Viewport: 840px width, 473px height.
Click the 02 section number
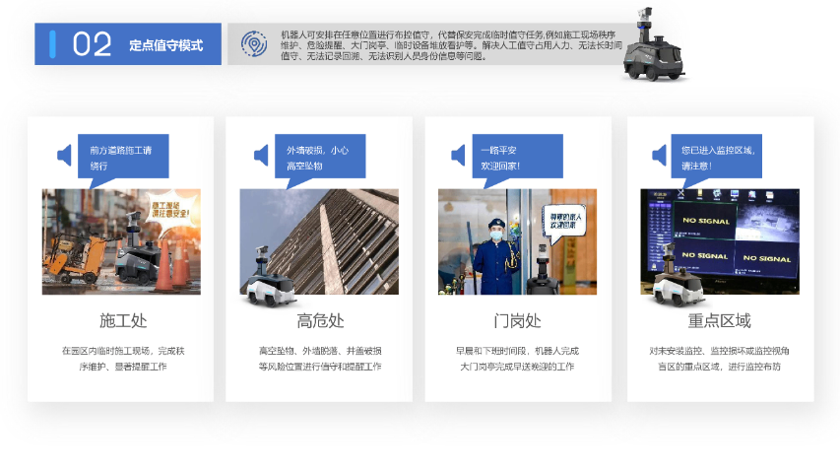[92, 45]
